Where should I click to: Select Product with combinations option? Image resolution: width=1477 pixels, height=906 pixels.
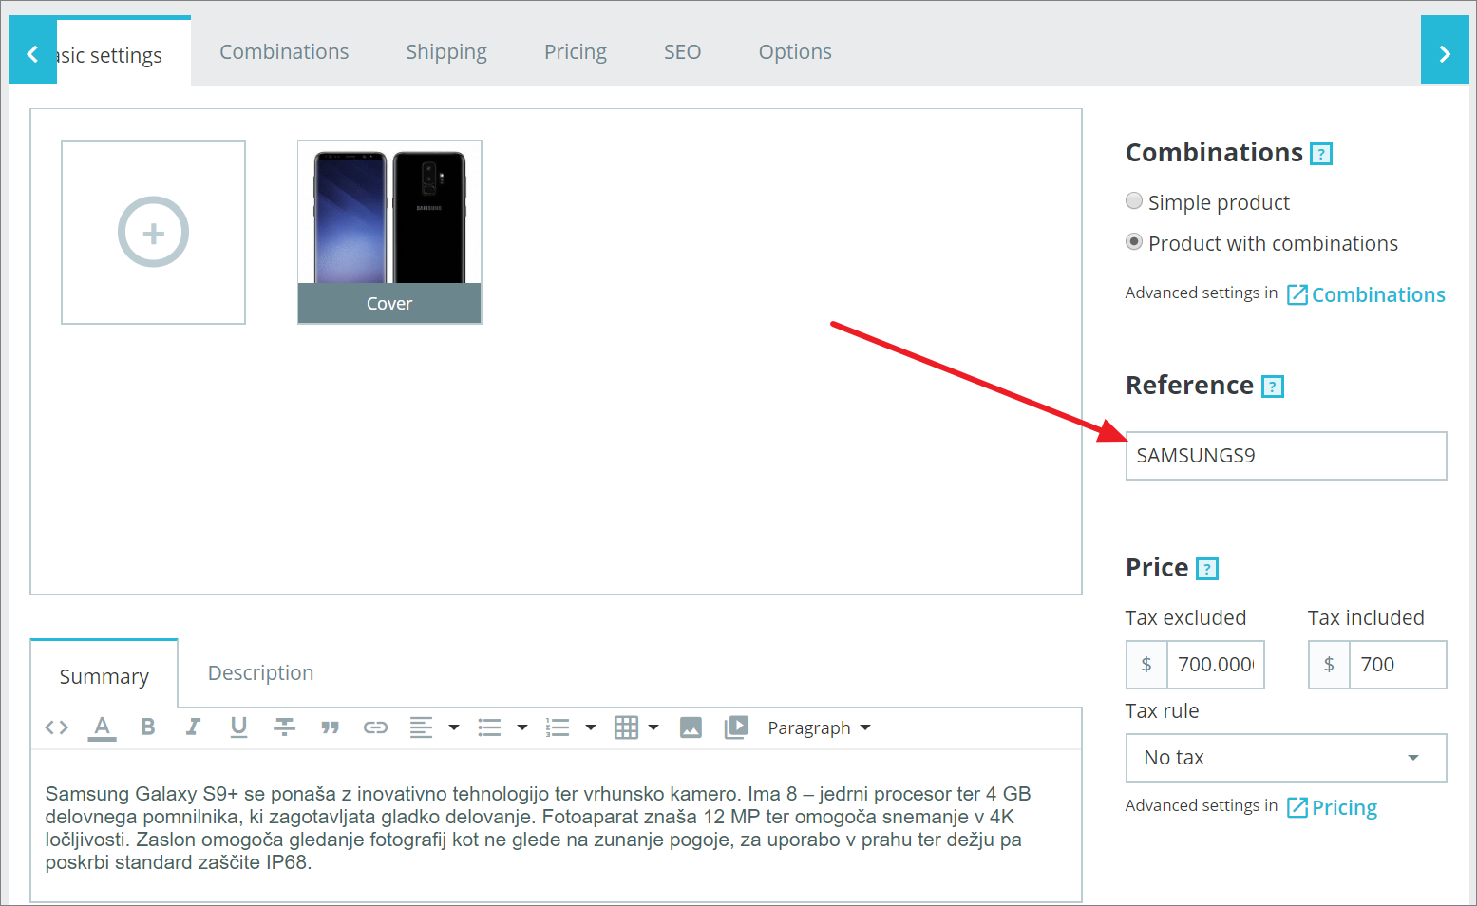(1134, 242)
